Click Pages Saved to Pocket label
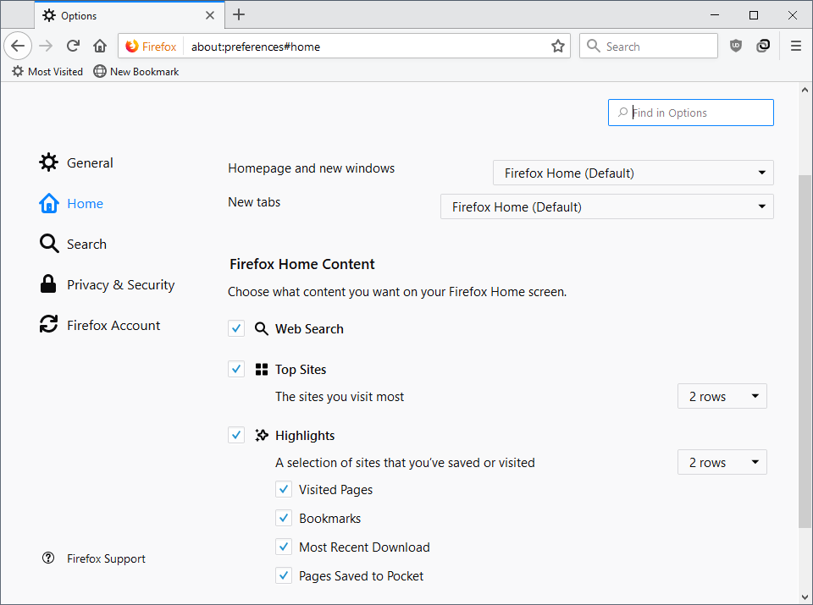The height and width of the screenshot is (605, 813). pos(361,576)
